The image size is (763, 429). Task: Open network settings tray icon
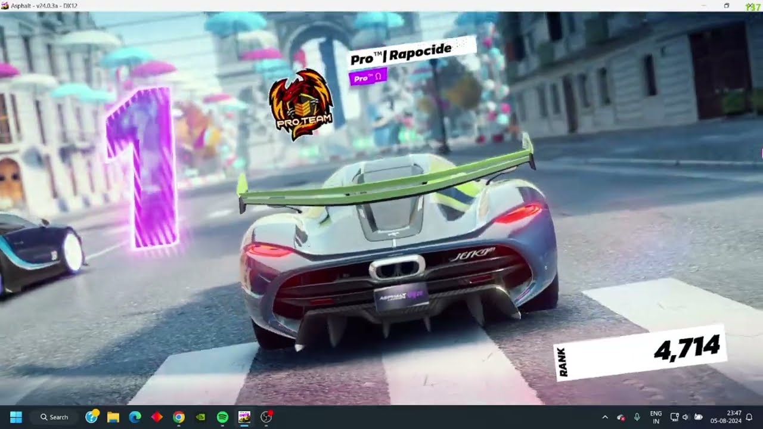[x=674, y=417]
